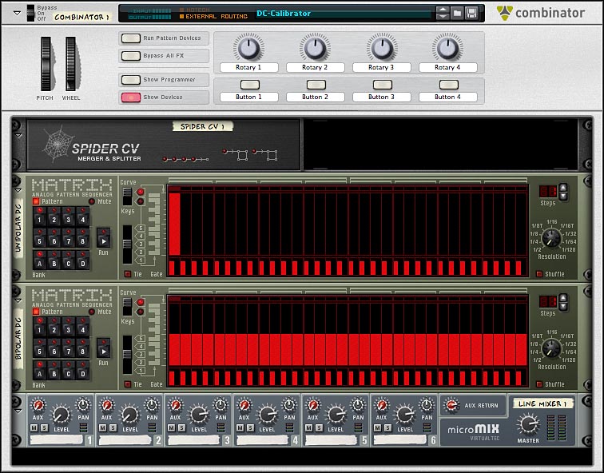Collapse the Combinator with the top-left arrow
The height and width of the screenshot is (473, 604).
(x=17, y=13)
